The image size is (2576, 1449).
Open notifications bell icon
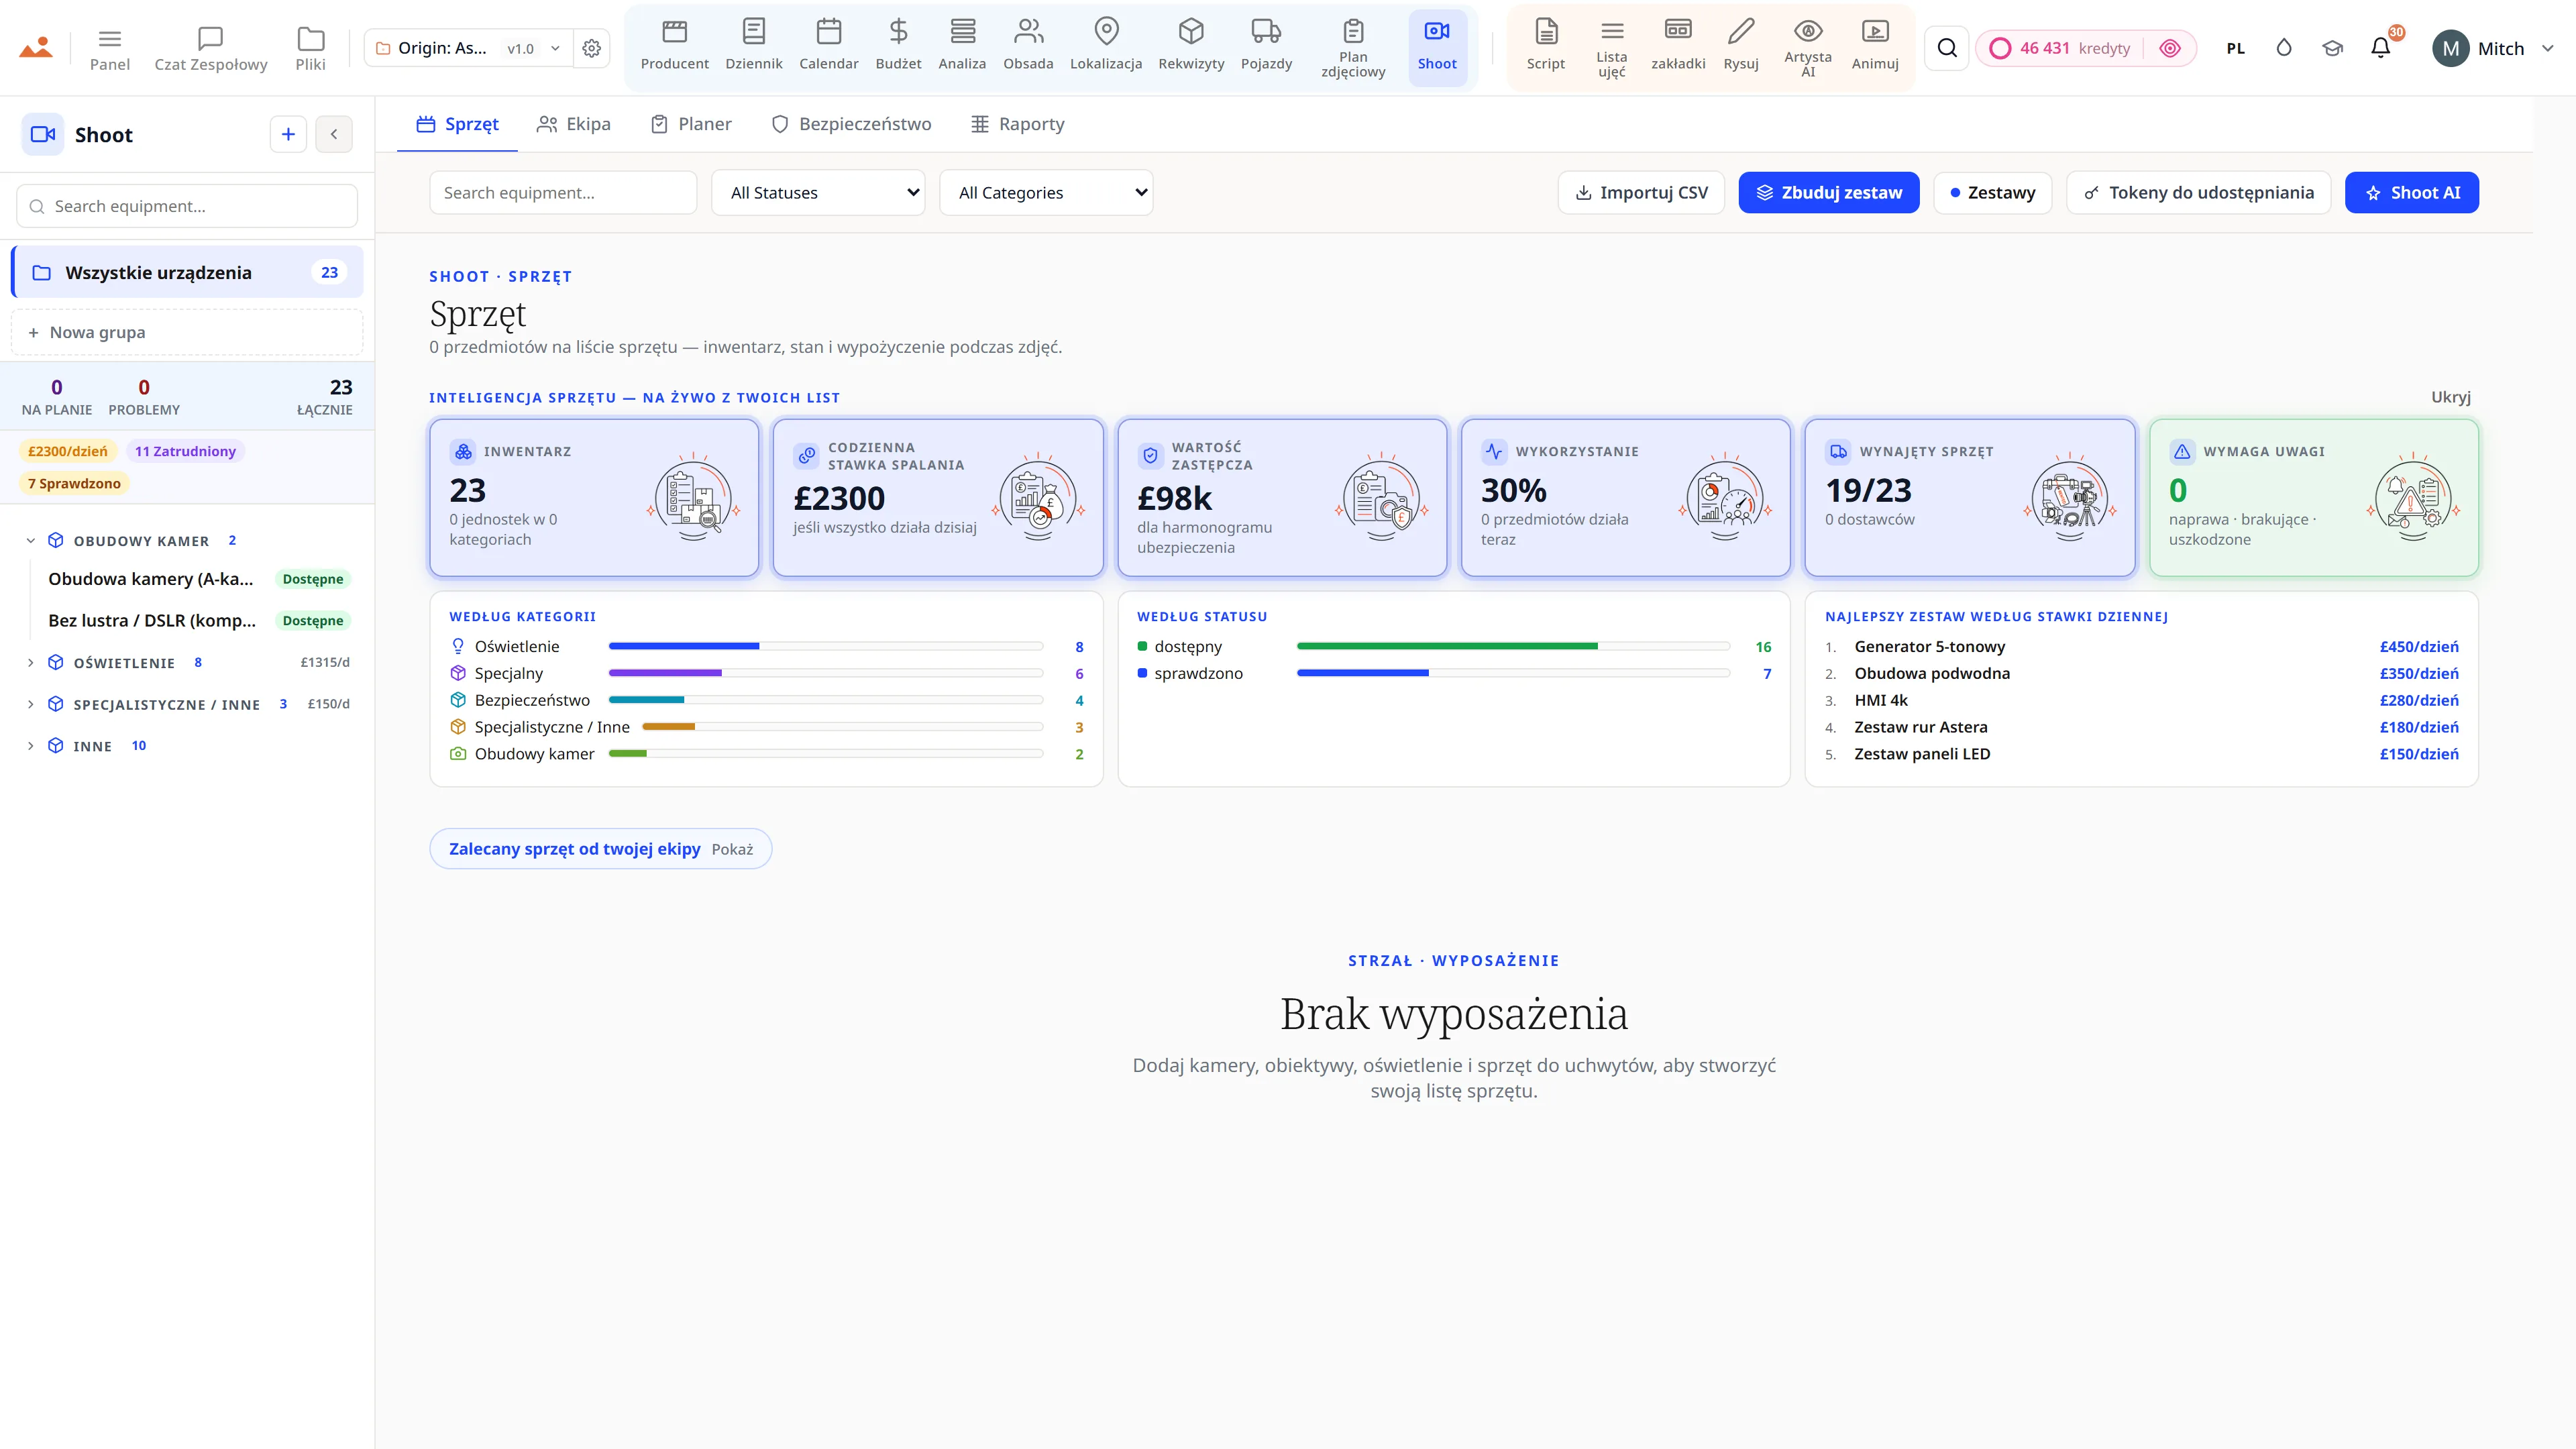2380,48
